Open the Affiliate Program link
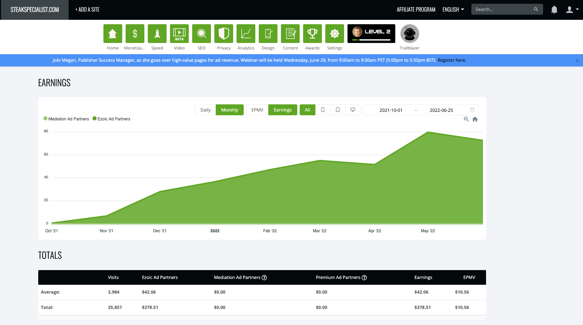The image size is (583, 325). (416, 10)
